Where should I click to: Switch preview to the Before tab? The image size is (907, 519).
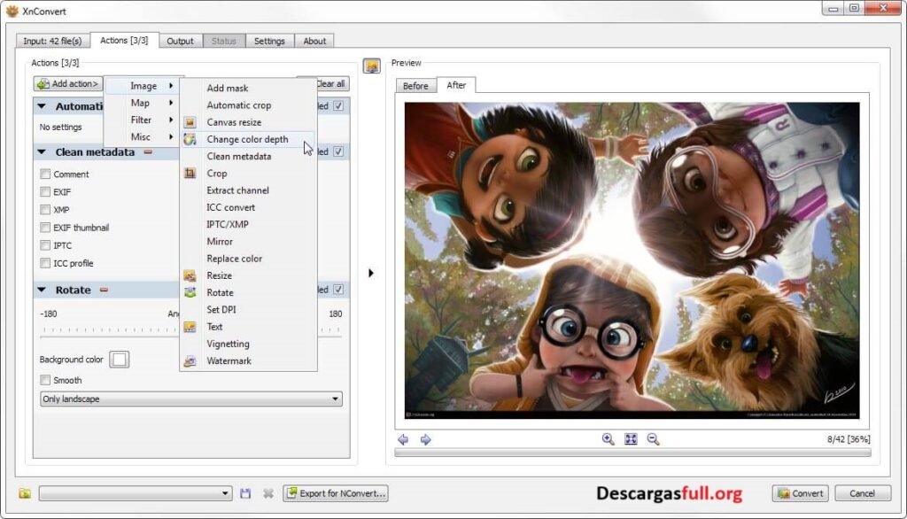415,85
